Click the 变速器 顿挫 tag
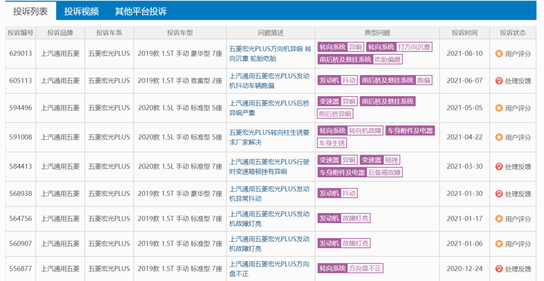Viewport: 544px width, 281px height. pyautogui.click(x=380, y=160)
